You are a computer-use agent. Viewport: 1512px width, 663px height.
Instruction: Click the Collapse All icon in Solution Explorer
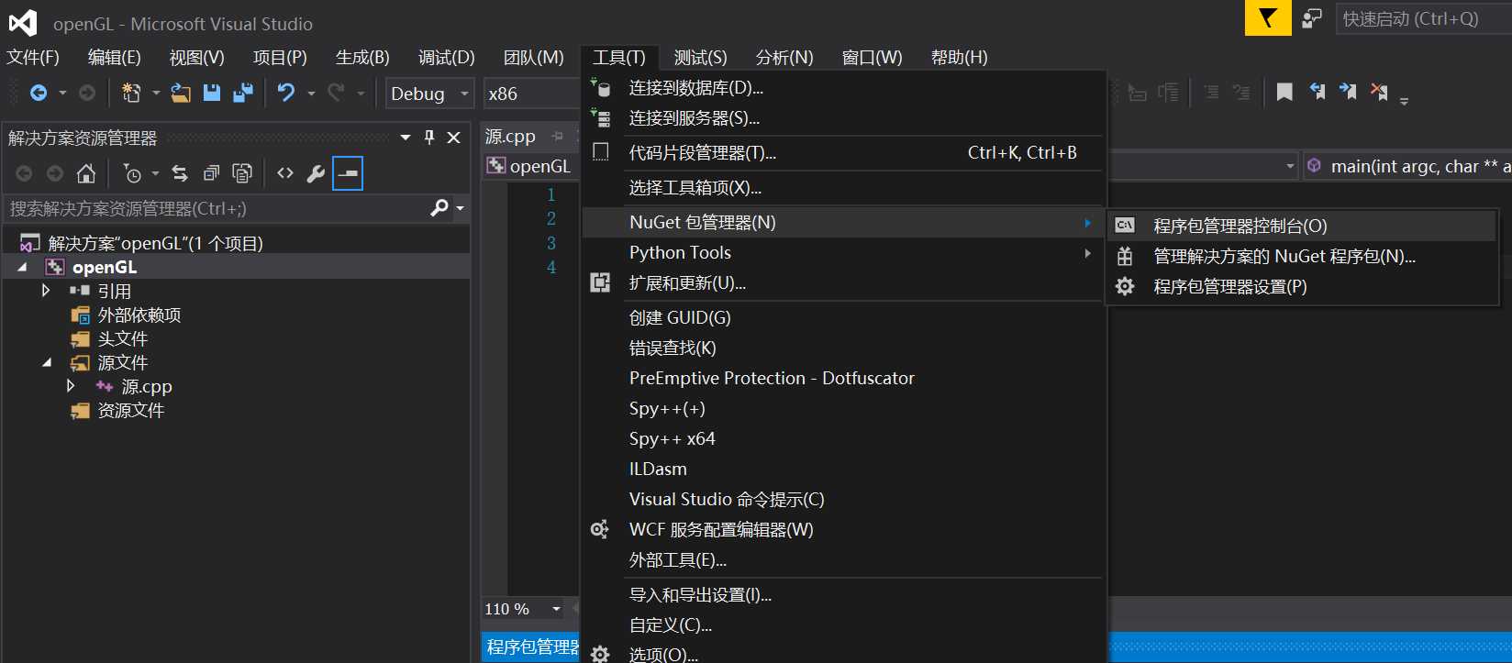(211, 173)
